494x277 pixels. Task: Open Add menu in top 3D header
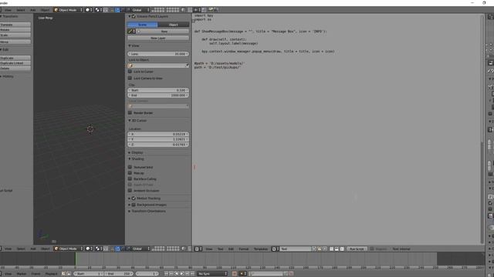point(32,10)
